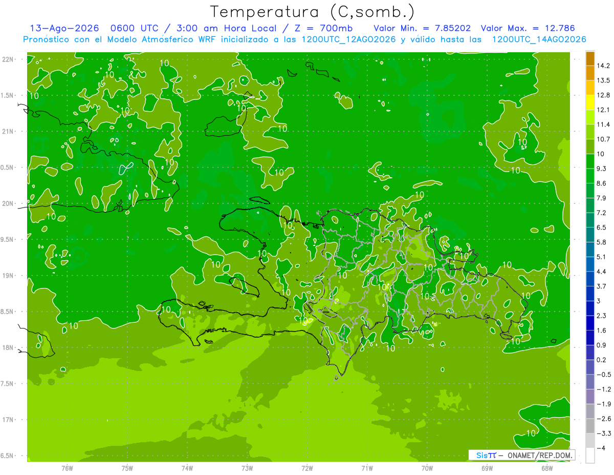Screen dimensions: 614x475
Task: Click the lime swatch between 11.4 and 12.1
Action: (x=590, y=117)
